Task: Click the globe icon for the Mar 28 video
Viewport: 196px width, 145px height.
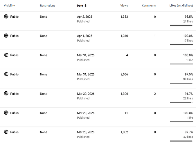Action: (x=6, y=132)
